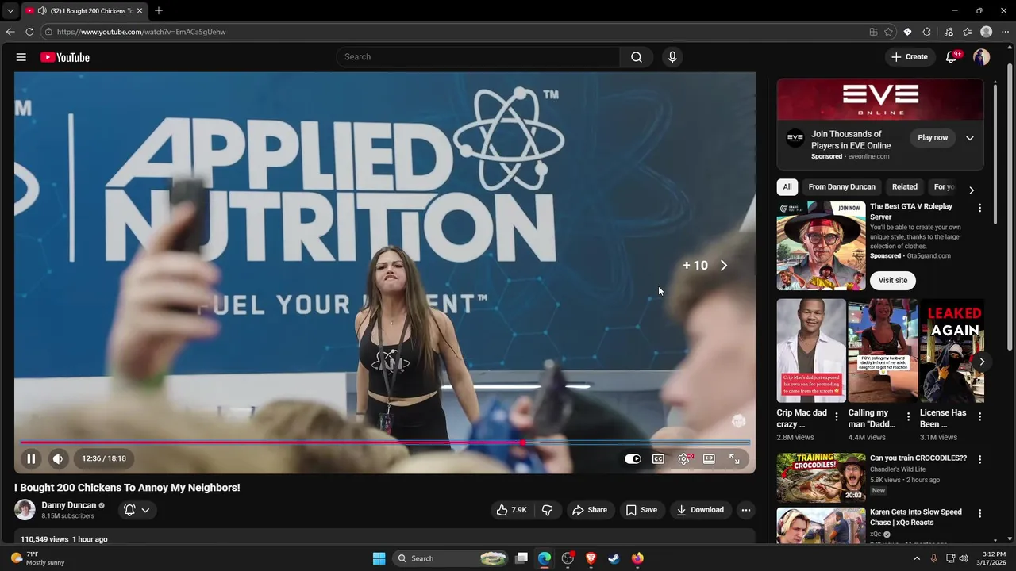
Task: Close the I Bought 200 Chickens tab
Action: [140, 10]
